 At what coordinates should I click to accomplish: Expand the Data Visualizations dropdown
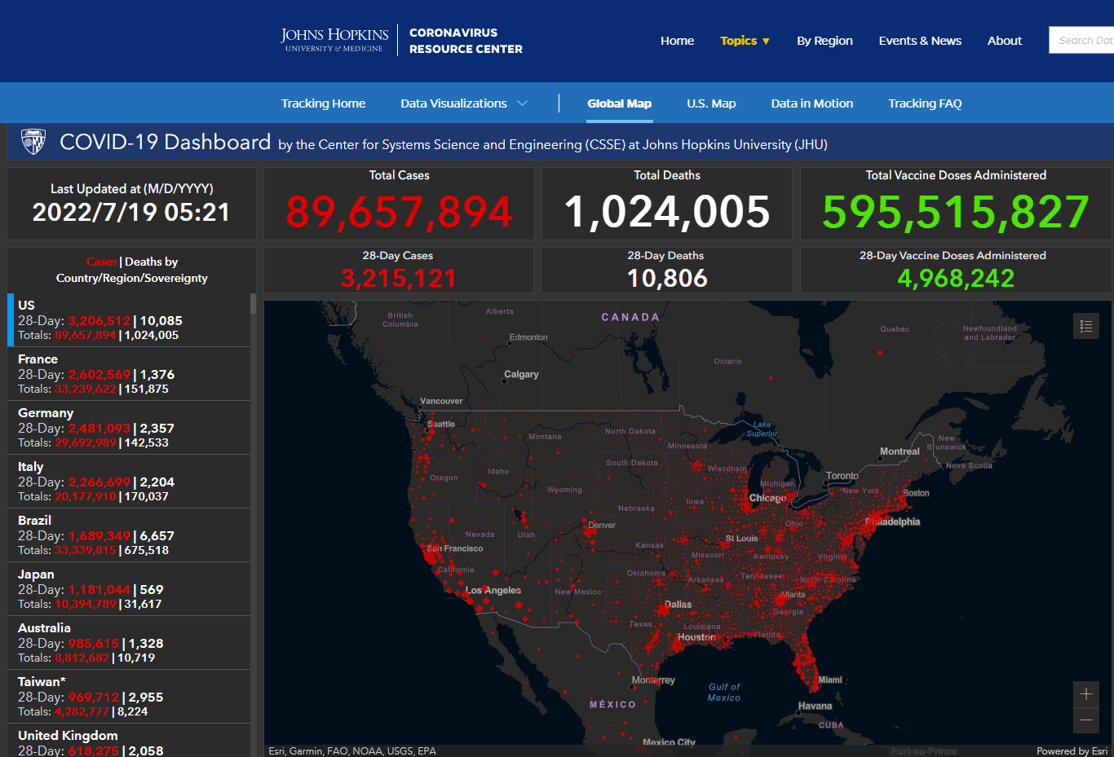point(463,103)
